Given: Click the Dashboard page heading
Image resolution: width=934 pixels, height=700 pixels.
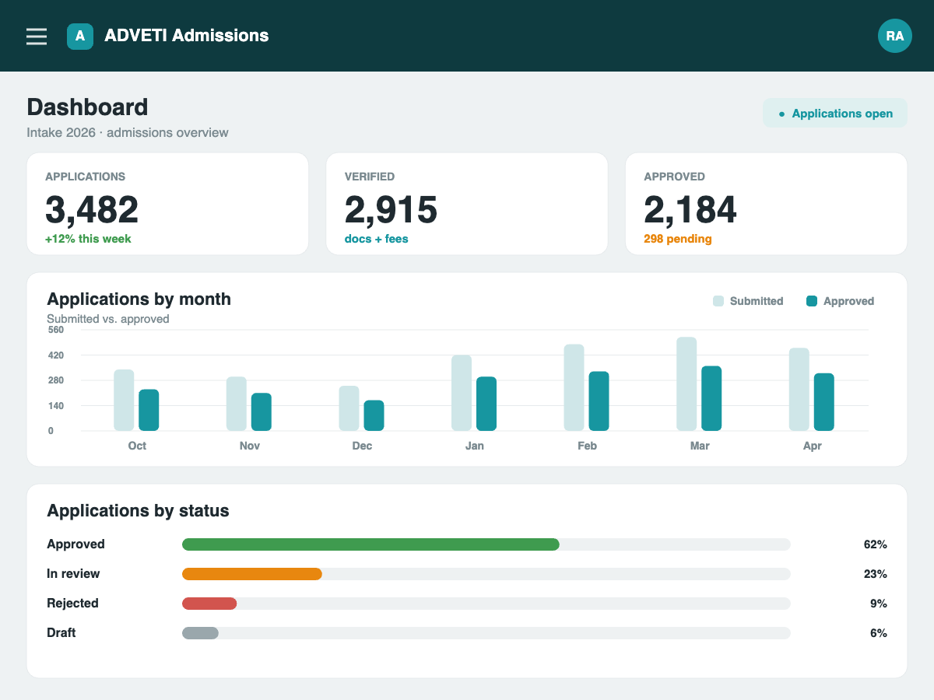Looking at the screenshot, I should coord(87,107).
